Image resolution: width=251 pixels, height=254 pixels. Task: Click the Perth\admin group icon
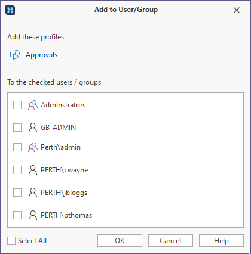point(33,147)
